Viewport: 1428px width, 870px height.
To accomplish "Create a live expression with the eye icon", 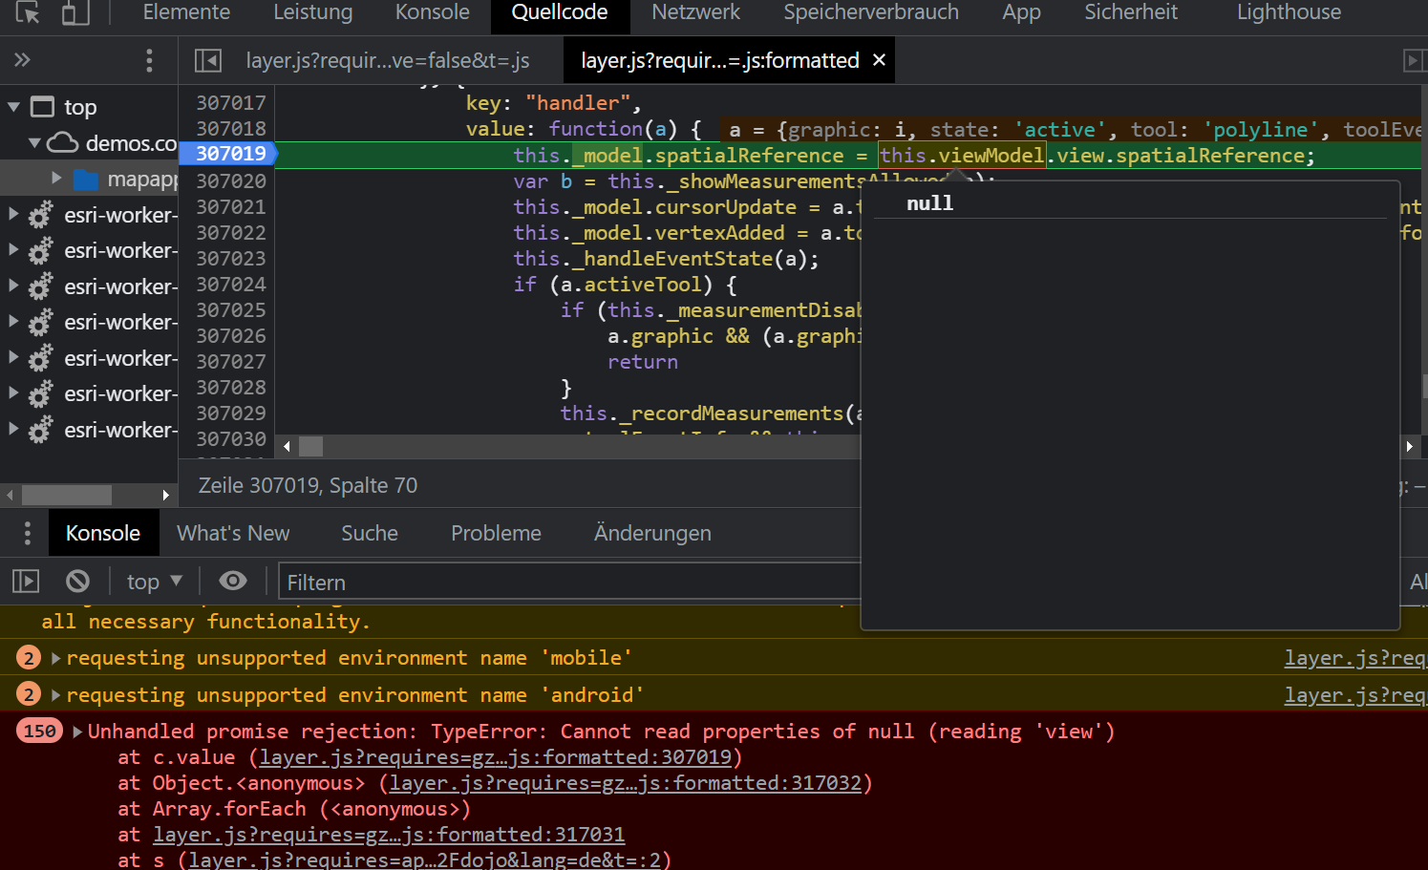I will [x=232, y=581].
